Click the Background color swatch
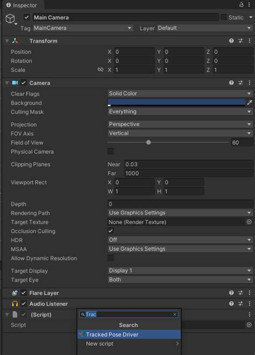This screenshot has width=255, height=355. [176, 103]
